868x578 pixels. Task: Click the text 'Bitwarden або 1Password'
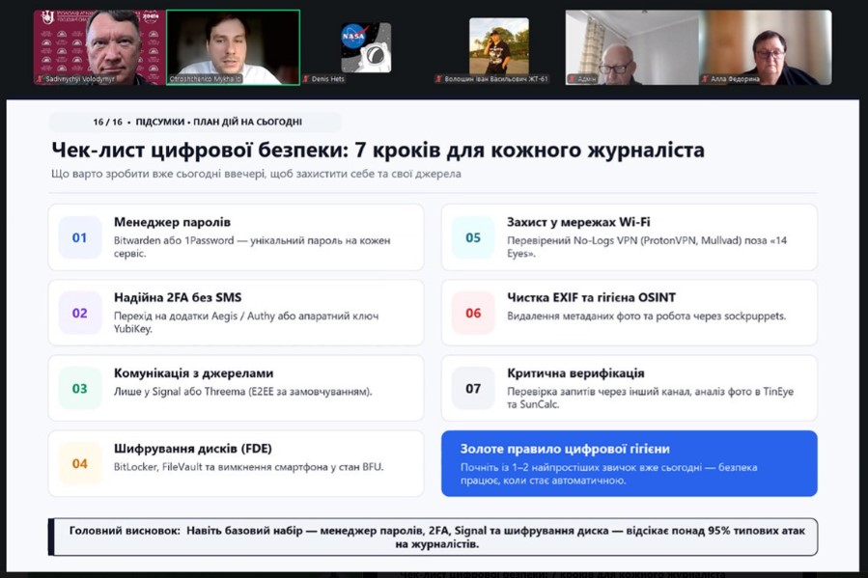[252, 247]
